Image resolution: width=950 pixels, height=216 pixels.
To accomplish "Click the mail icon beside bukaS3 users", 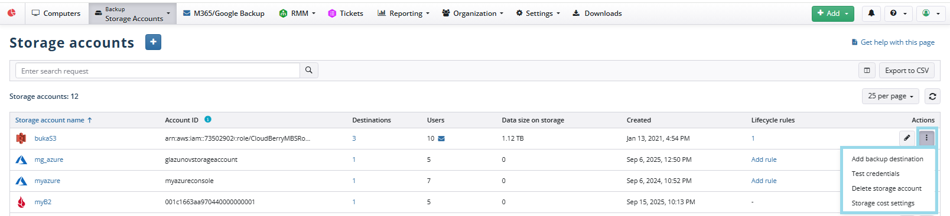I will click(441, 139).
